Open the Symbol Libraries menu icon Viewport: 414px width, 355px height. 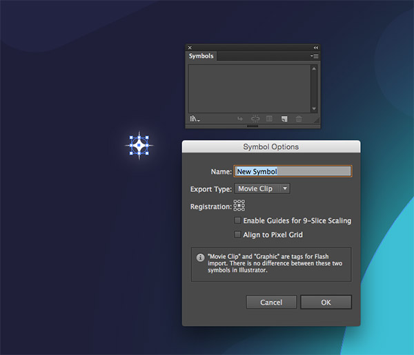195,119
